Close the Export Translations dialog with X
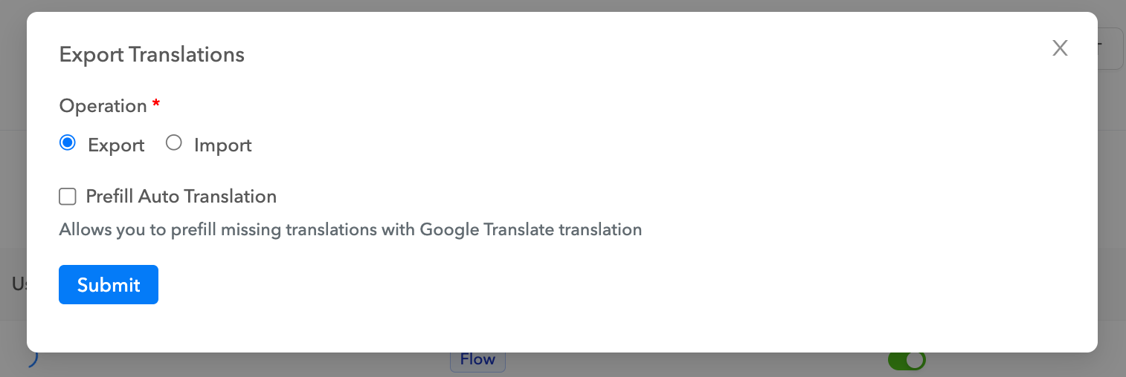The image size is (1126, 377). [x=1060, y=48]
